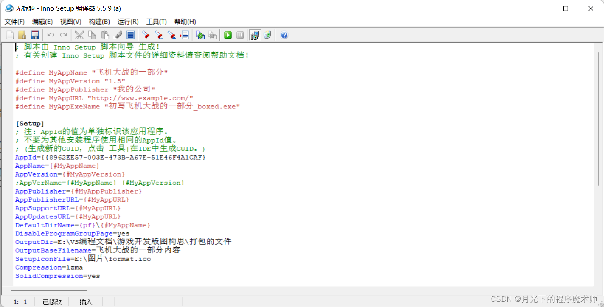Click the '#define MyAppPublisher' line

85,89
